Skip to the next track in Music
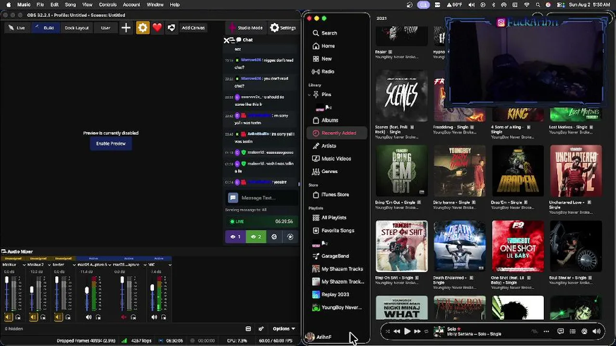 tap(417, 331)
